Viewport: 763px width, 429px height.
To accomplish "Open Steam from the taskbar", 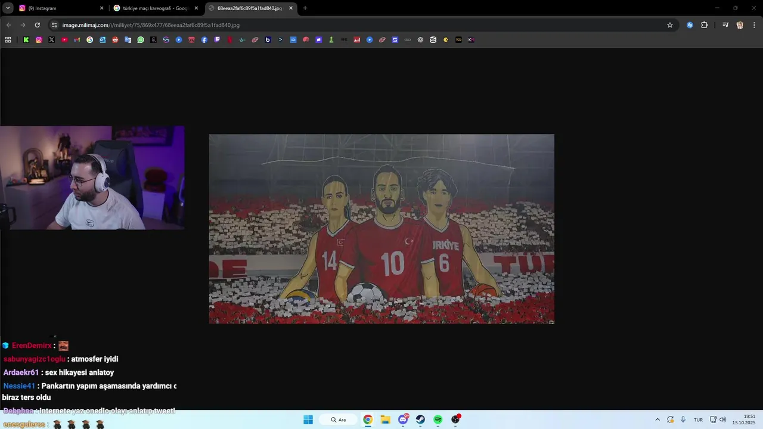I will point(420,419).
